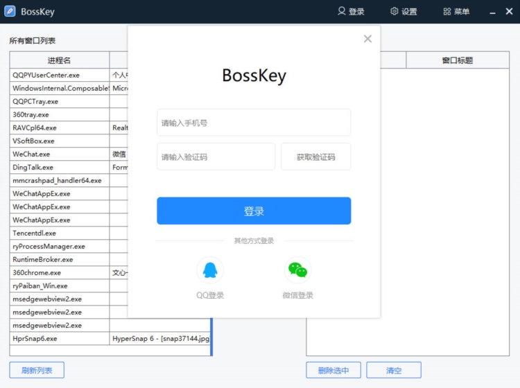The height and width of the screenshot is (388, 520).
Task: Click the phone number input field
Action: 254,123
